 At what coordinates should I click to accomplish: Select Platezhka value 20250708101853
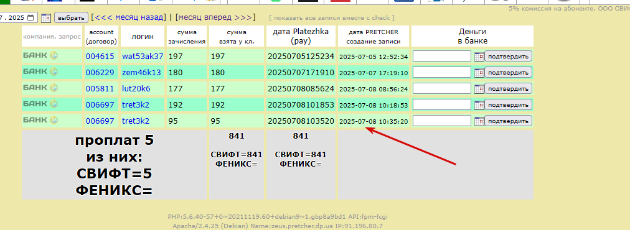[301, 105]
